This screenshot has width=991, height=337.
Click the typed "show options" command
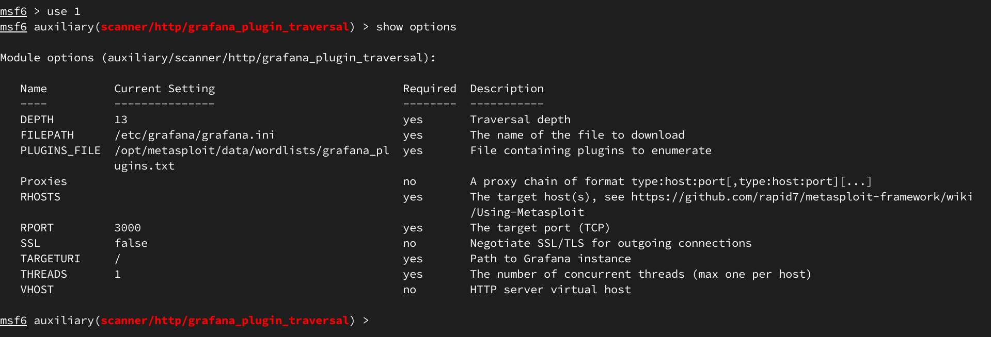416,27
